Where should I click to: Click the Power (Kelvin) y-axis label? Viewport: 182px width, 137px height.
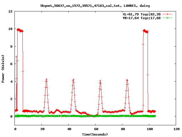pyautogui.click(x=3, y=69)
